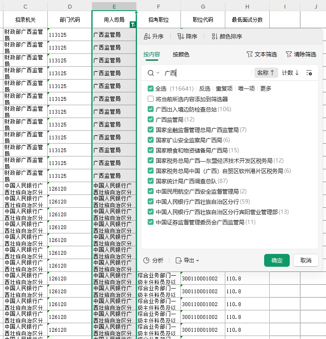Toggle the 全选 checkbox

click(150, 88)
